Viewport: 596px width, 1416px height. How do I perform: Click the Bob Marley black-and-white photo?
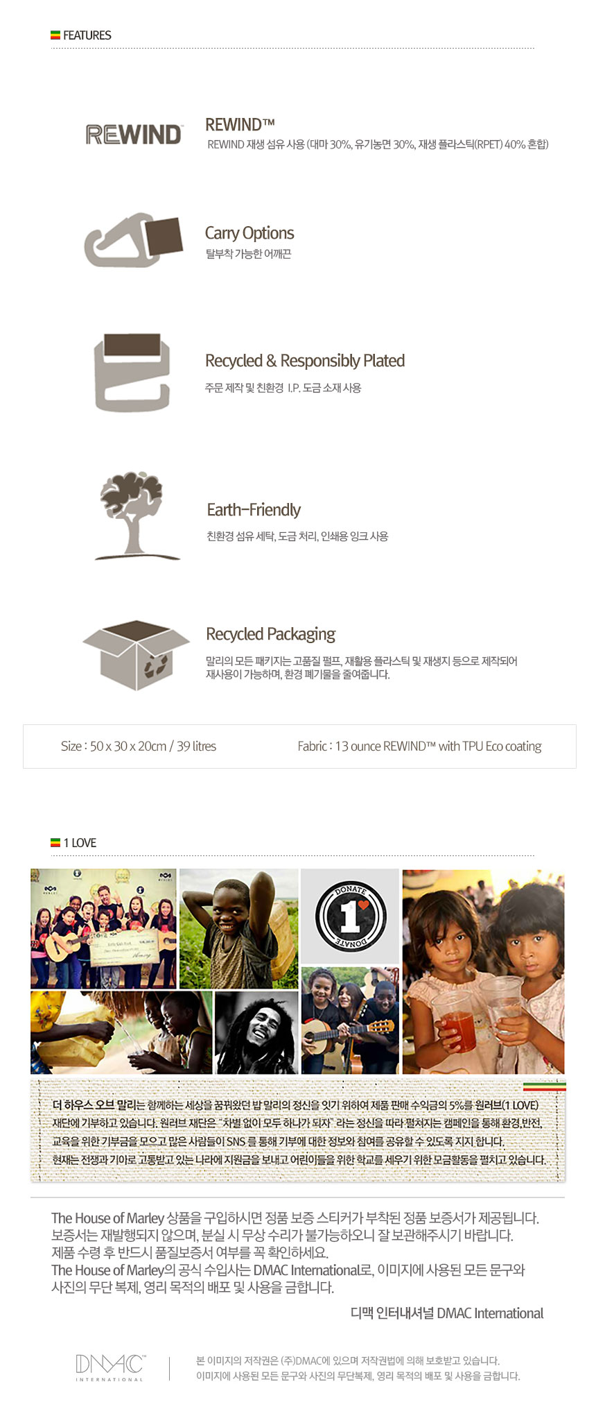click(x=256, y=1032)
